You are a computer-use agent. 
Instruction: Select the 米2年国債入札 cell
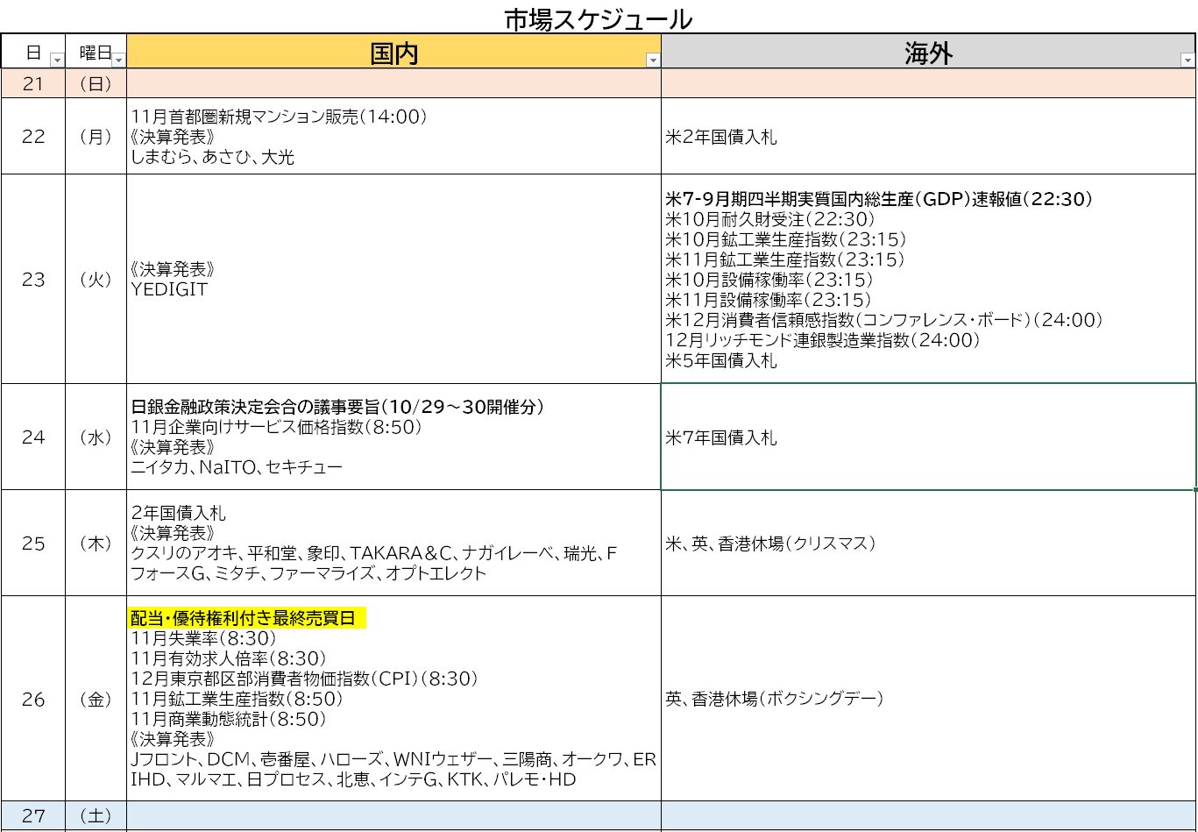click(x=928, y=137)
